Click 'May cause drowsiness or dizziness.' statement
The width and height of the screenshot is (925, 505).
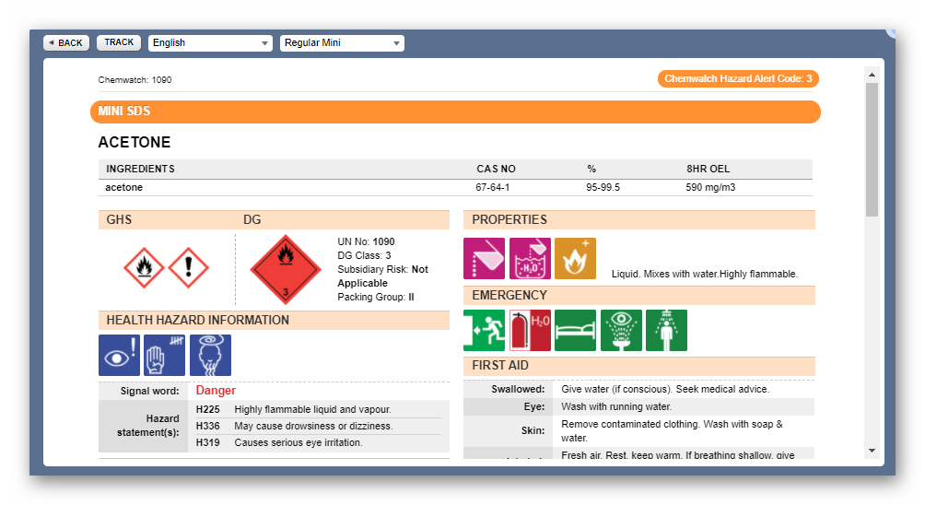click(313, 426)
